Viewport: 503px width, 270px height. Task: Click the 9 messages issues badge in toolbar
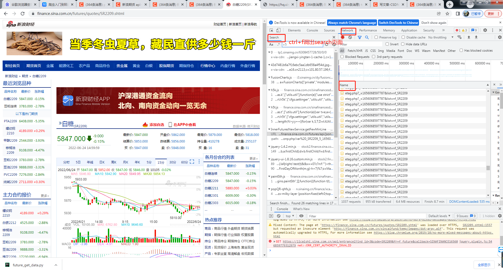coord(474,30)
